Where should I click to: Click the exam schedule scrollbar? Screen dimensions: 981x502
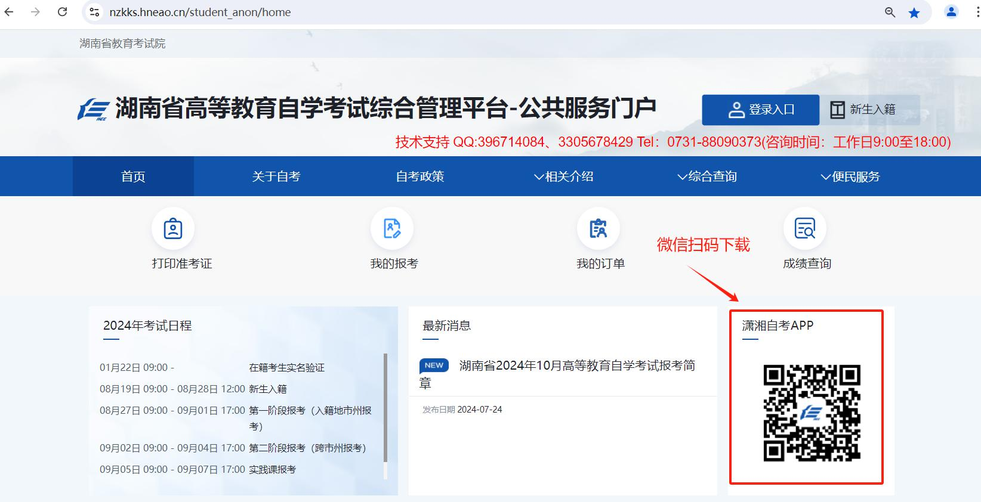click(x=385, y=407)
